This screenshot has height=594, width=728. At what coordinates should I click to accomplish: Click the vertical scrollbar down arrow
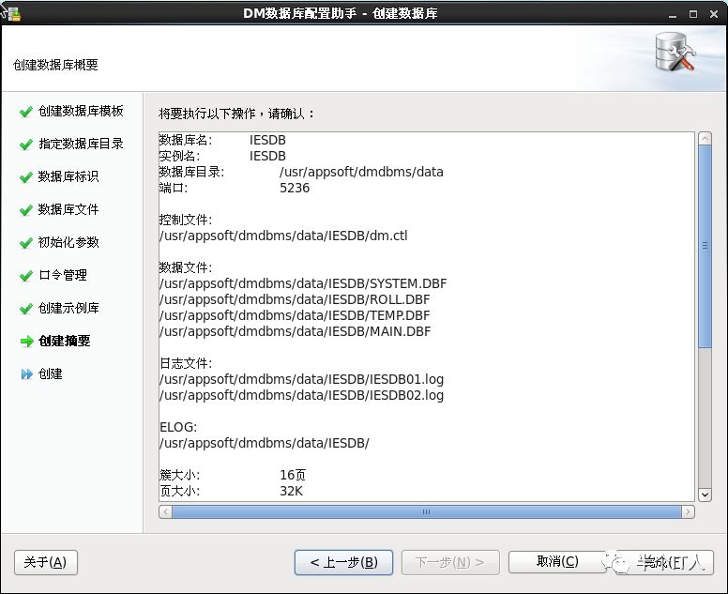[705, 495]
